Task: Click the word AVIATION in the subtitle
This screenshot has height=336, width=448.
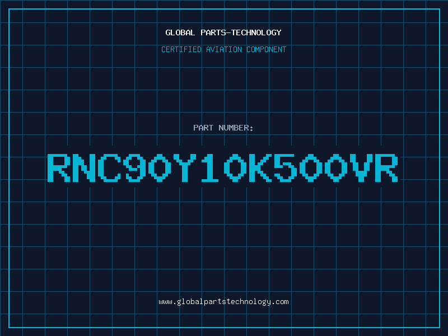Action: [224, 49]
